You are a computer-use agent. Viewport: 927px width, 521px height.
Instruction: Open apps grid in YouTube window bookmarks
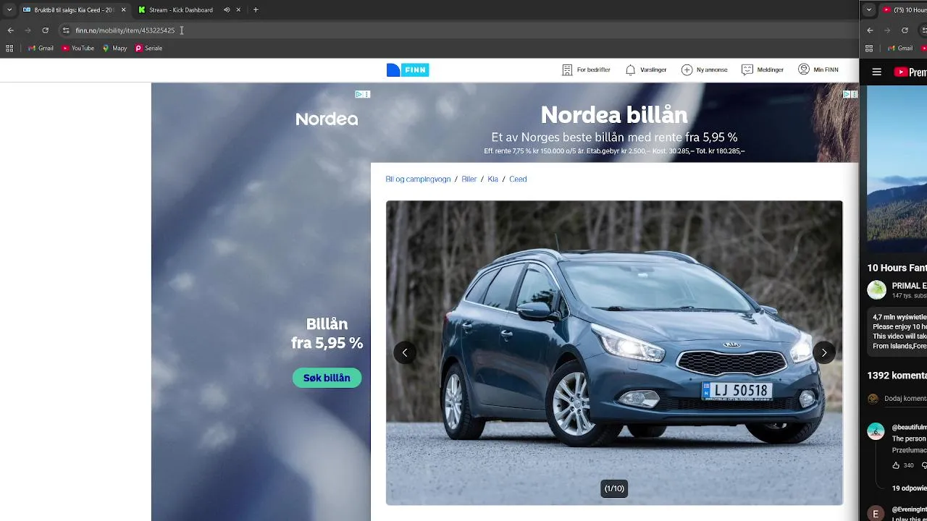pos(869,48)
